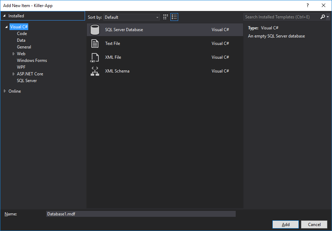Click the Add button
This screenshot has width=332, height=231.
point(285,224)
